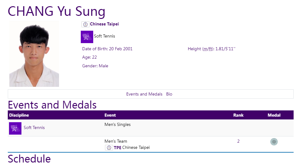Click the Event column header

[110, 115]
